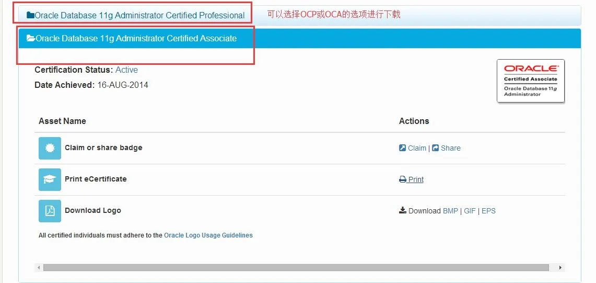The width and height of the screenshot is (596, 283).
Task: Click the Asset Name column header
Action: [62, 121]
